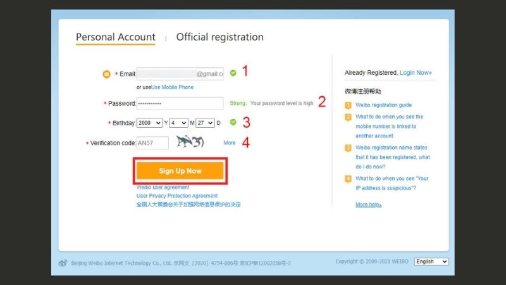
Task: Click the Sign Up Now button
Action: click(180, 171)
